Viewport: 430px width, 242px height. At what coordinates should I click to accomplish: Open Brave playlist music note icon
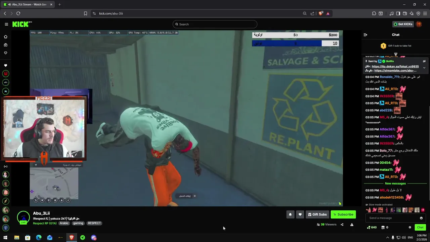(x=391, y=13)
